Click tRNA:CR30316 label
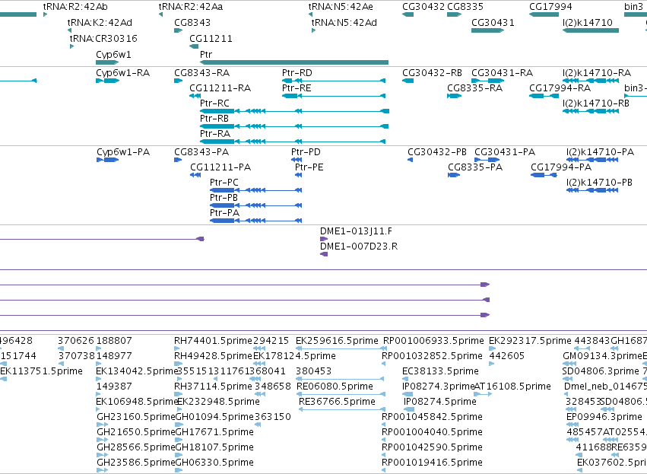This screenshot has width=647, height=474. pos(103,38)
